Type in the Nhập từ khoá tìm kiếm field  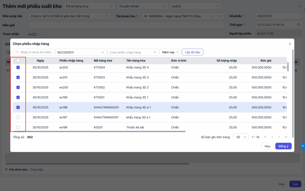pos(36,52)
